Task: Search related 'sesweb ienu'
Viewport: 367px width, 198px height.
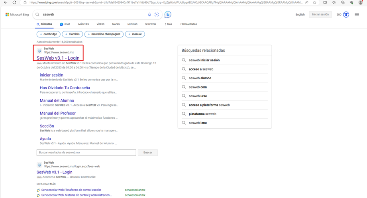Action: (x=198, y=123)
